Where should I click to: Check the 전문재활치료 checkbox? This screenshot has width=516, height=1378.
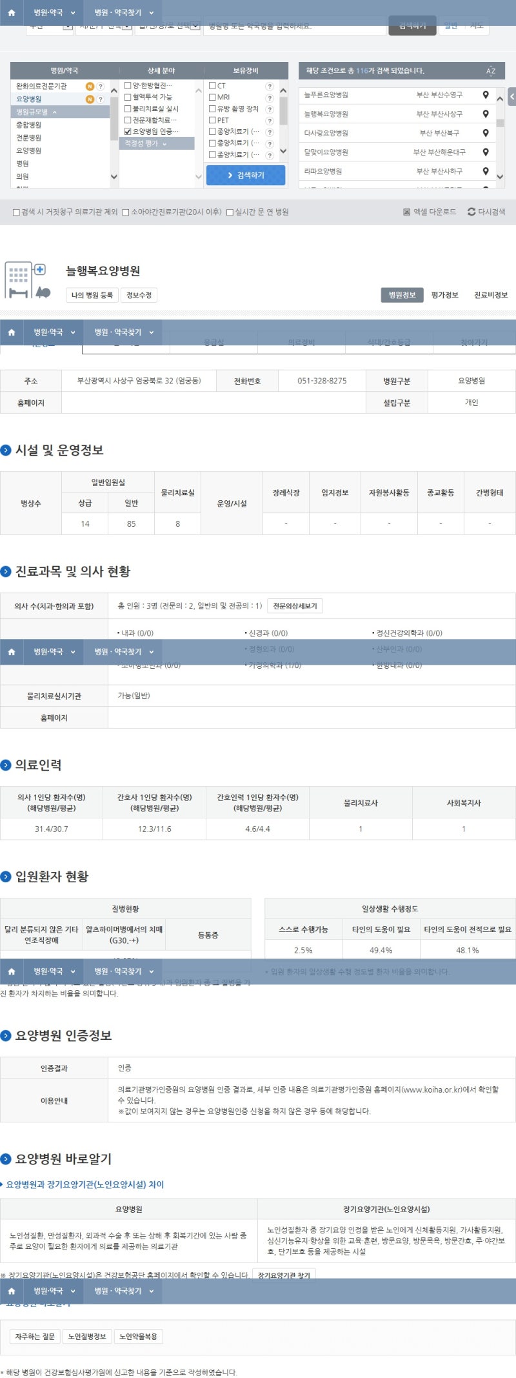pyautogui.click(x=128, y=120)
